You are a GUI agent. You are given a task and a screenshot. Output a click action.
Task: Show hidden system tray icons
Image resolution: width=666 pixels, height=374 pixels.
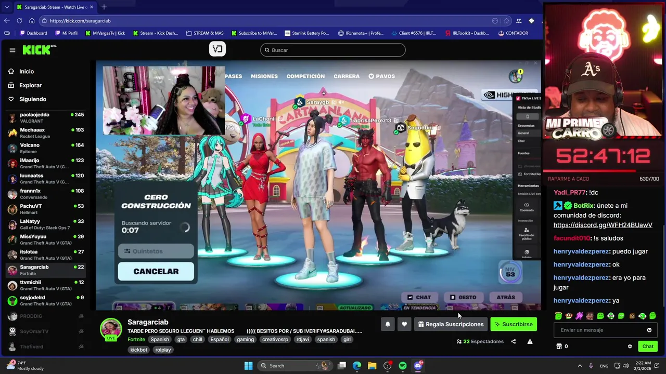coord(580,366)
